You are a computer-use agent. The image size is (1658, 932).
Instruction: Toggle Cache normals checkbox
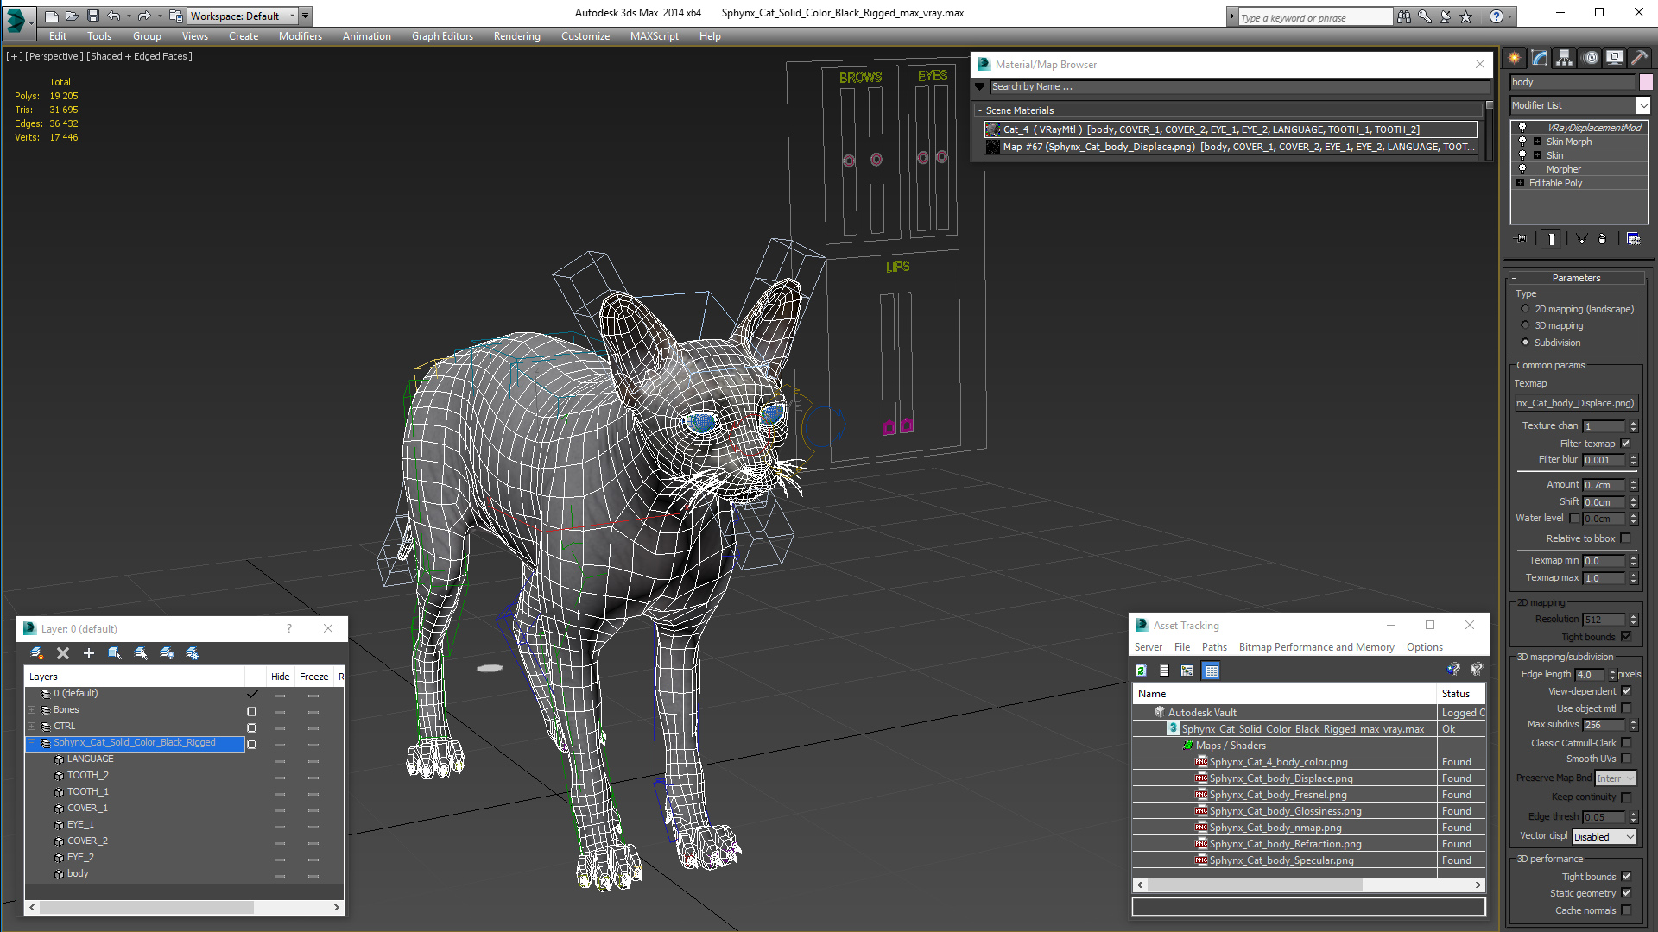point(1627,910)
